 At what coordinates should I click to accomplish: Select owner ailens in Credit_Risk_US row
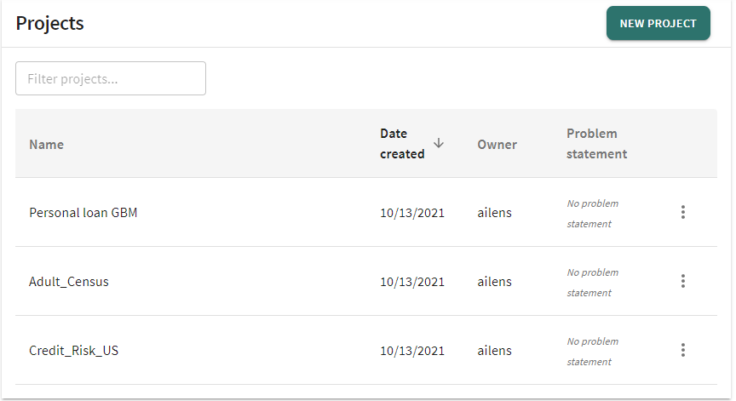click(x=494, y=351)
